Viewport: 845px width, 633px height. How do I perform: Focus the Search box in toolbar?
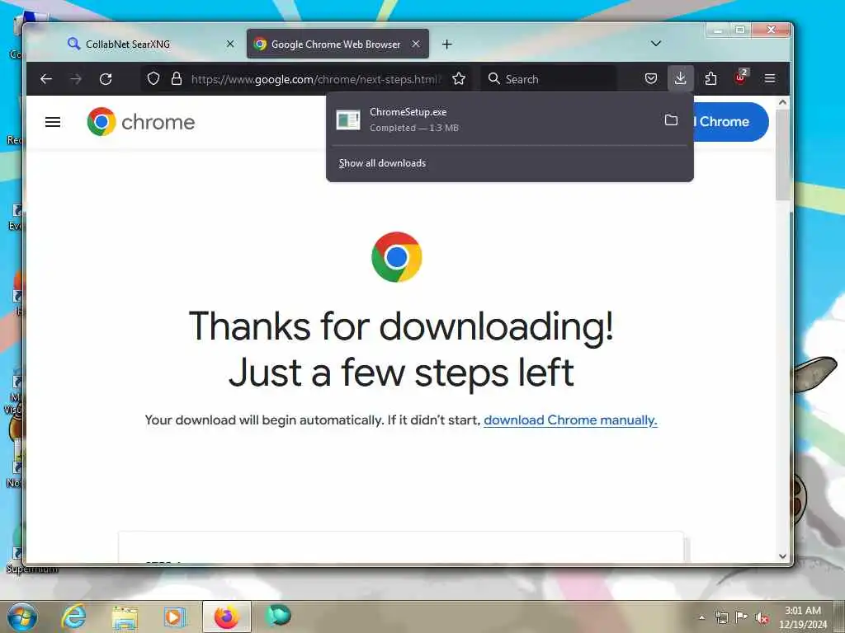click(x=550, y=79)
